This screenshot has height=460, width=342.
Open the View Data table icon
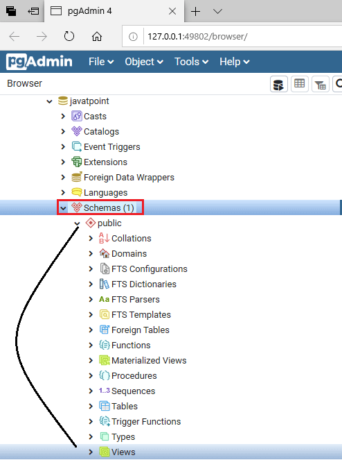pyautogui.click(x=299, y=84)
